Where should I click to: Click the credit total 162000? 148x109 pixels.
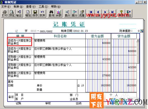(x=131, y=85)
